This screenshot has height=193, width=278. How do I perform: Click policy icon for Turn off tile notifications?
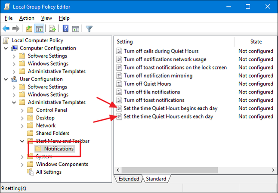[119, 92]
